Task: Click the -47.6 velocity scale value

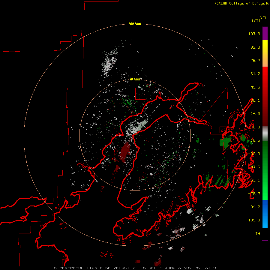Action: coord(254,167)
